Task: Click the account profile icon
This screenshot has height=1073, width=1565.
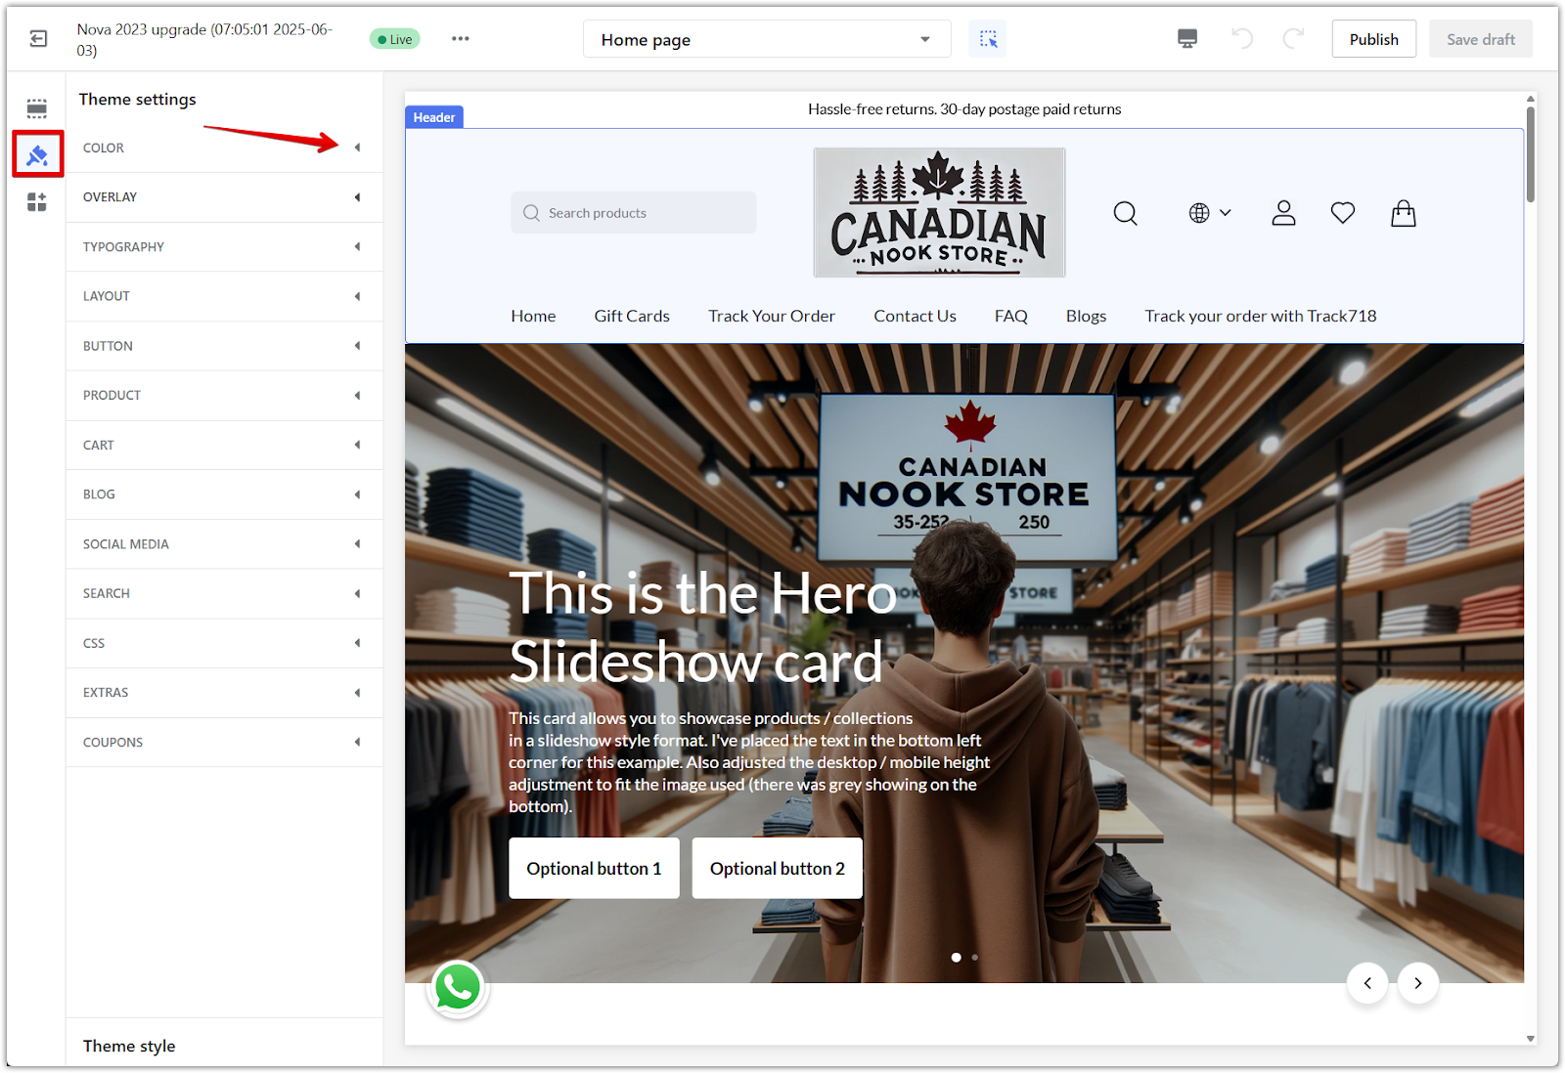Action: pos(1283,213)
